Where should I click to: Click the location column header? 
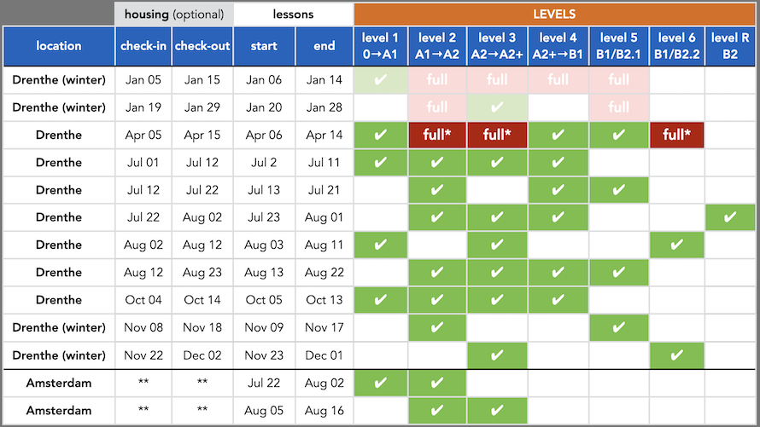pyautogui.click(x=59, y=46)
